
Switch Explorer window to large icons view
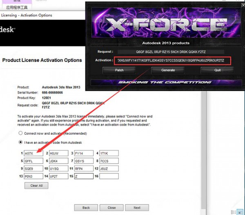(240, 212)
